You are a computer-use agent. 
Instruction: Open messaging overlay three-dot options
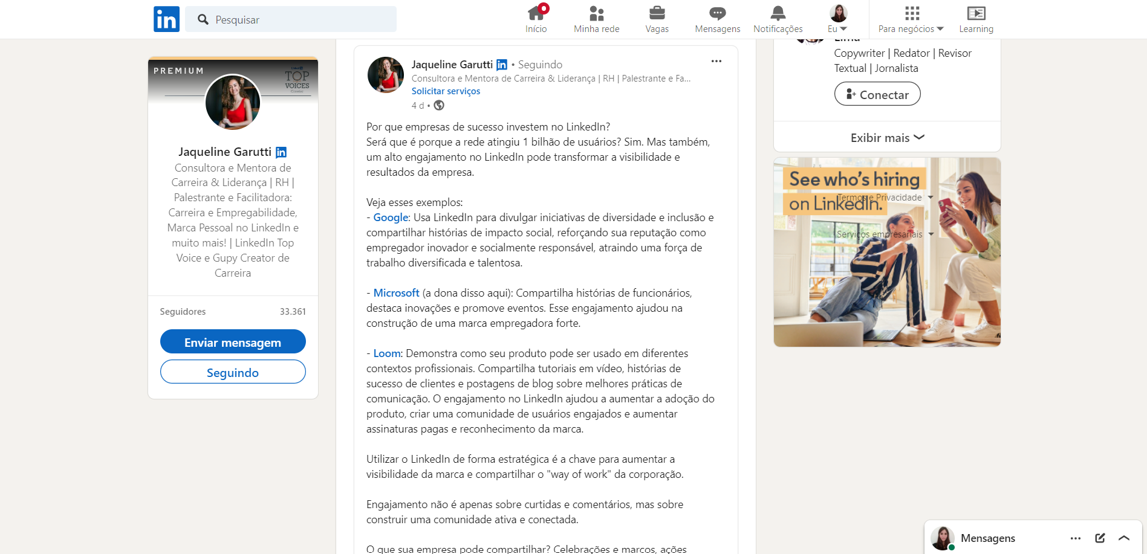pos(1076,538)
